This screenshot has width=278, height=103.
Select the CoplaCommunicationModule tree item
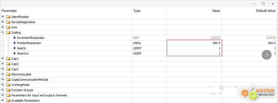click(30, 80)
